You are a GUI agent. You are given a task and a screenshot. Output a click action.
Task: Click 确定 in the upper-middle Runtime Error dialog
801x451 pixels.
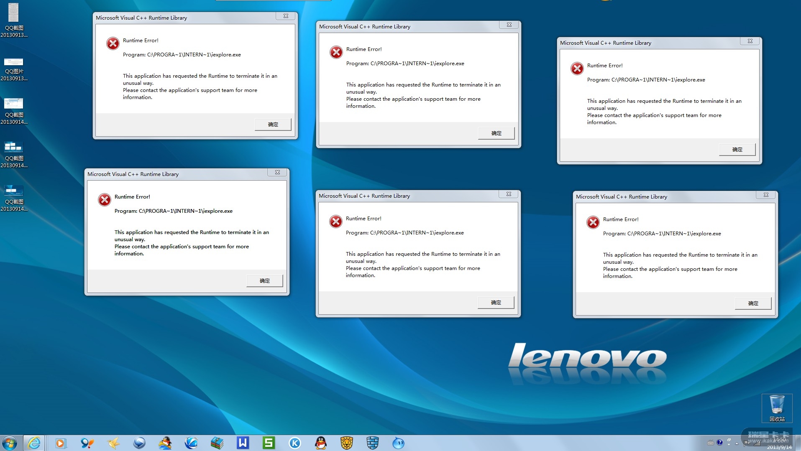pos(496,133)
